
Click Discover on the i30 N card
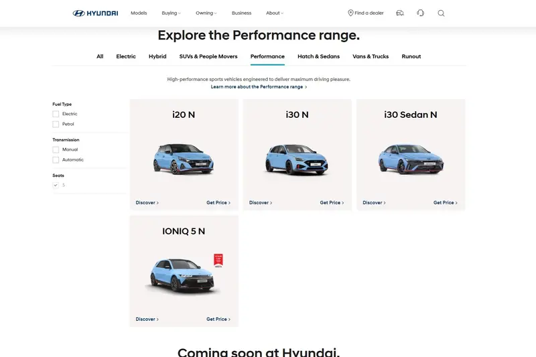tap(261, 202)
